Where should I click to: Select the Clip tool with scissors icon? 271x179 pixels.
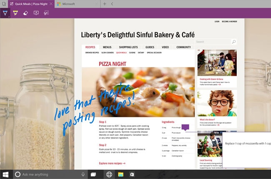pos(46,13)
